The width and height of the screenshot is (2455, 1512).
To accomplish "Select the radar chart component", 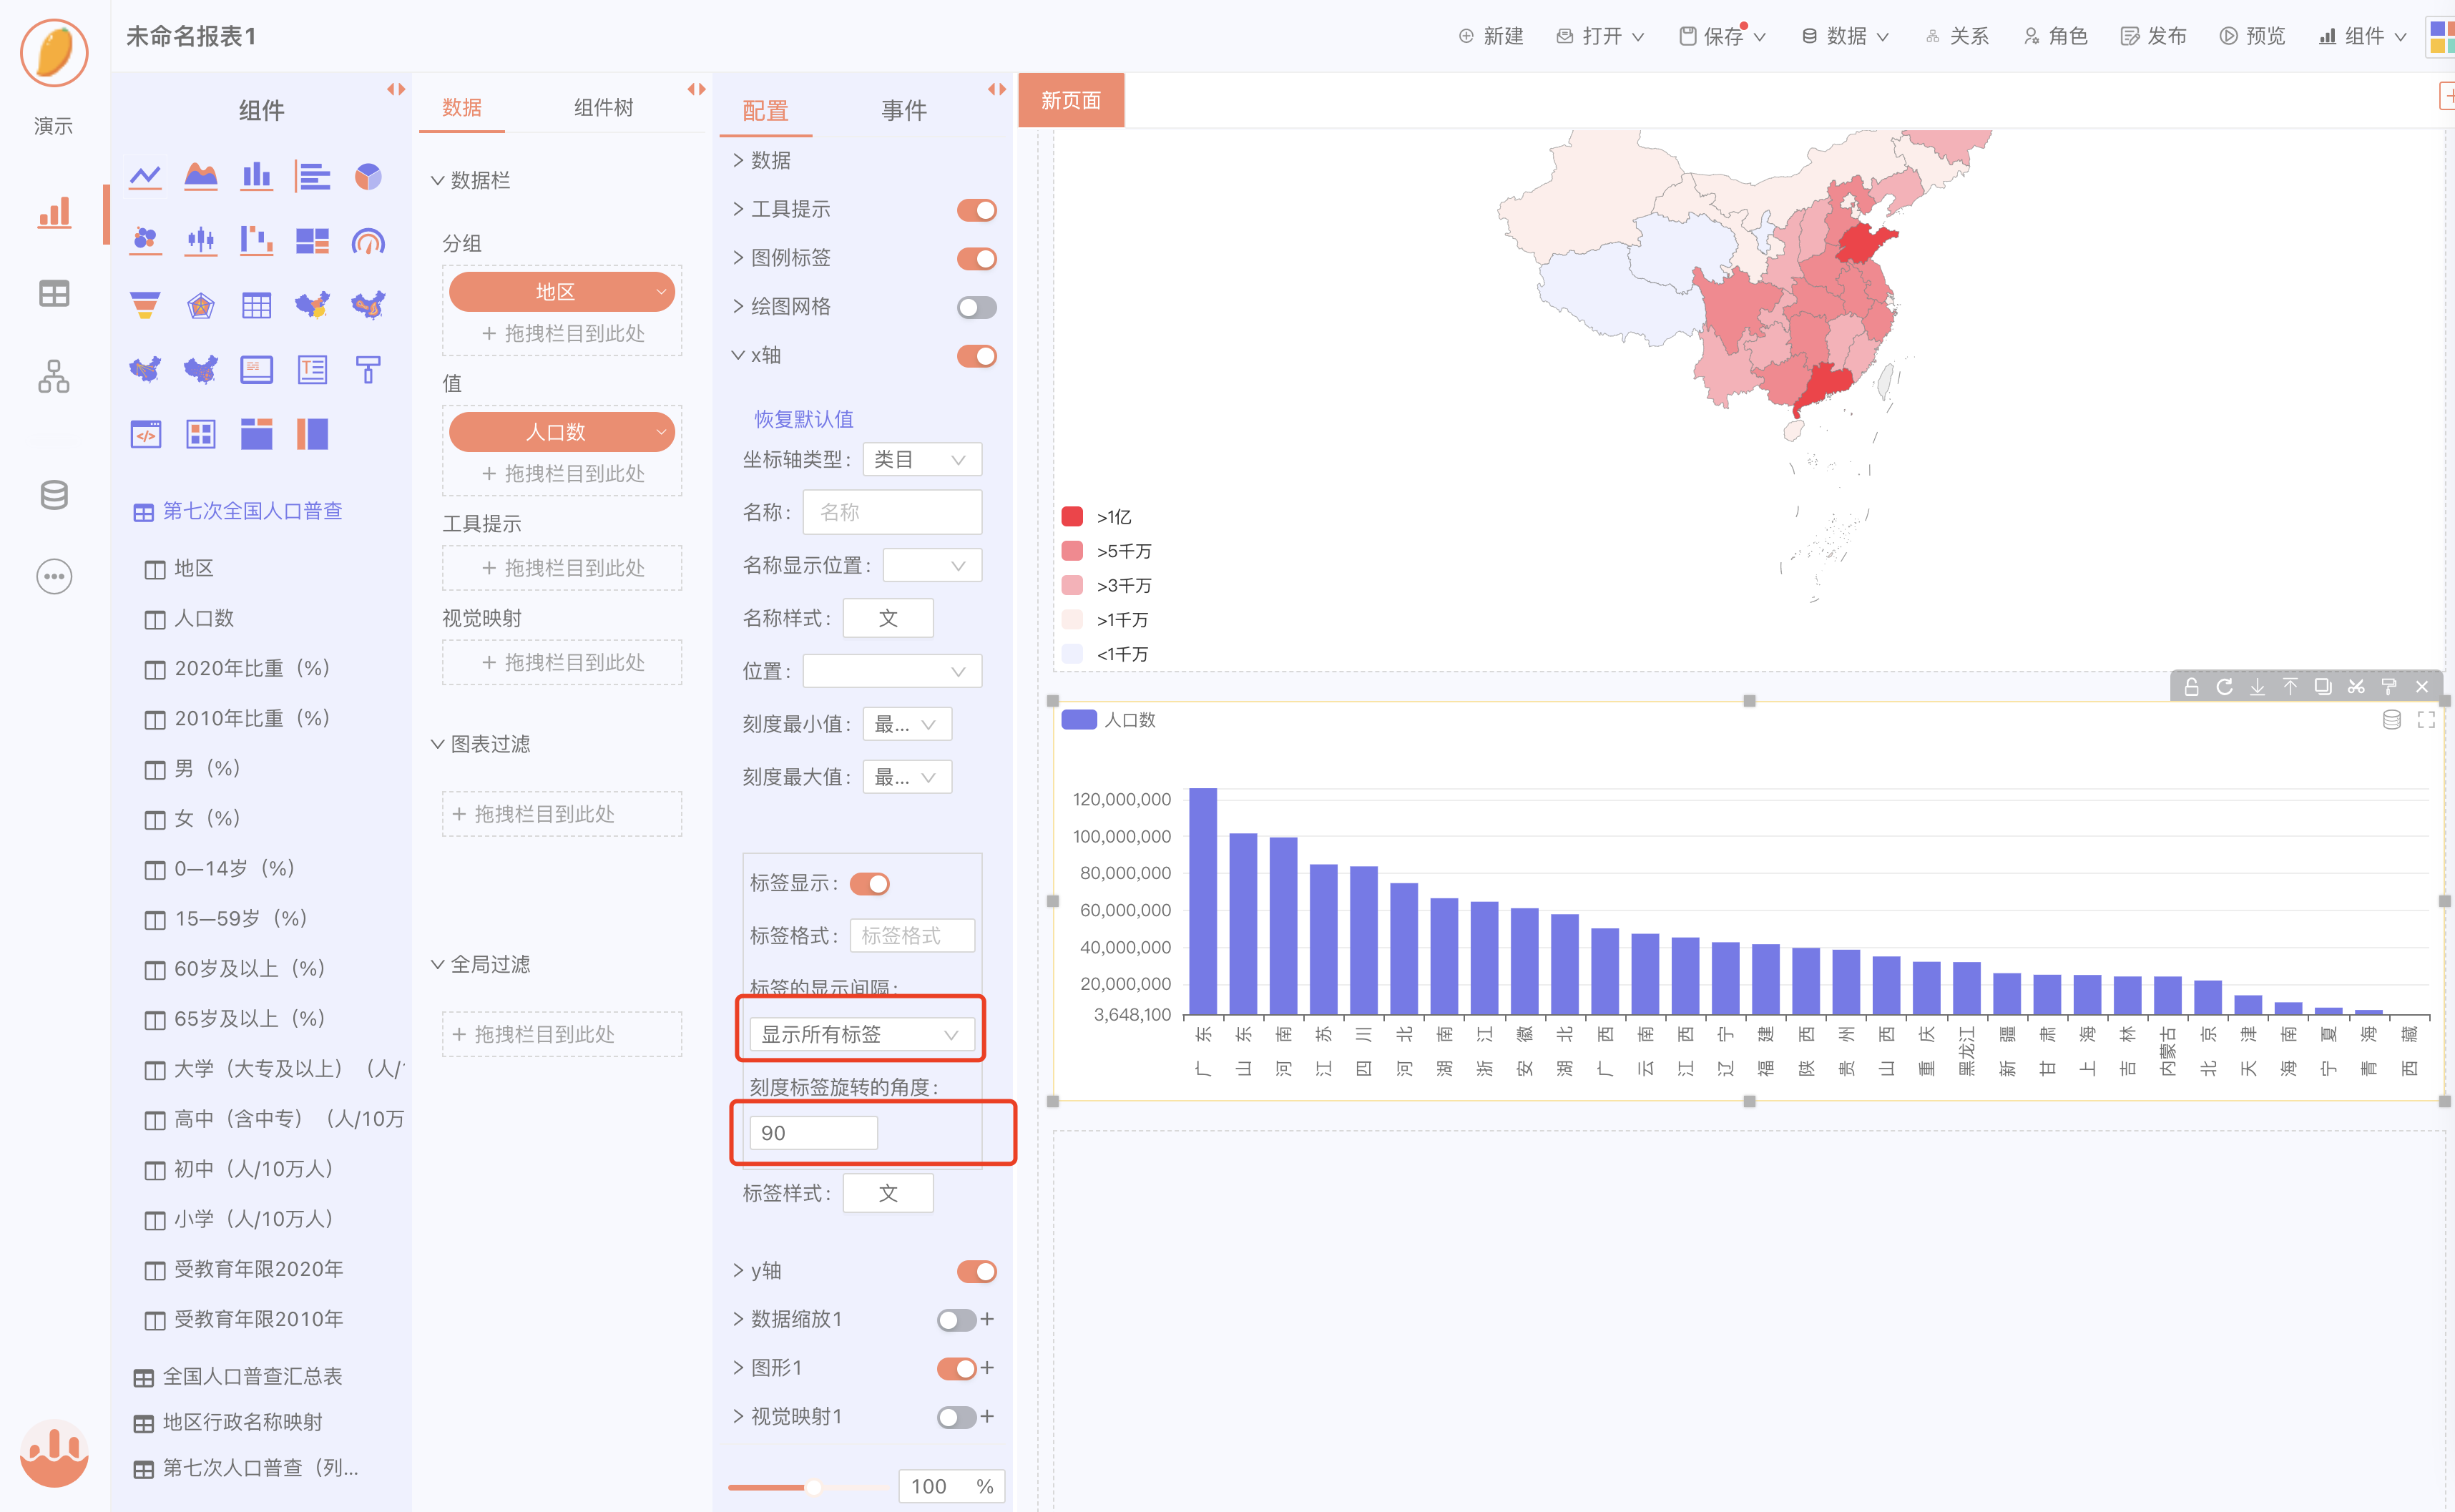I will [201, 305].
